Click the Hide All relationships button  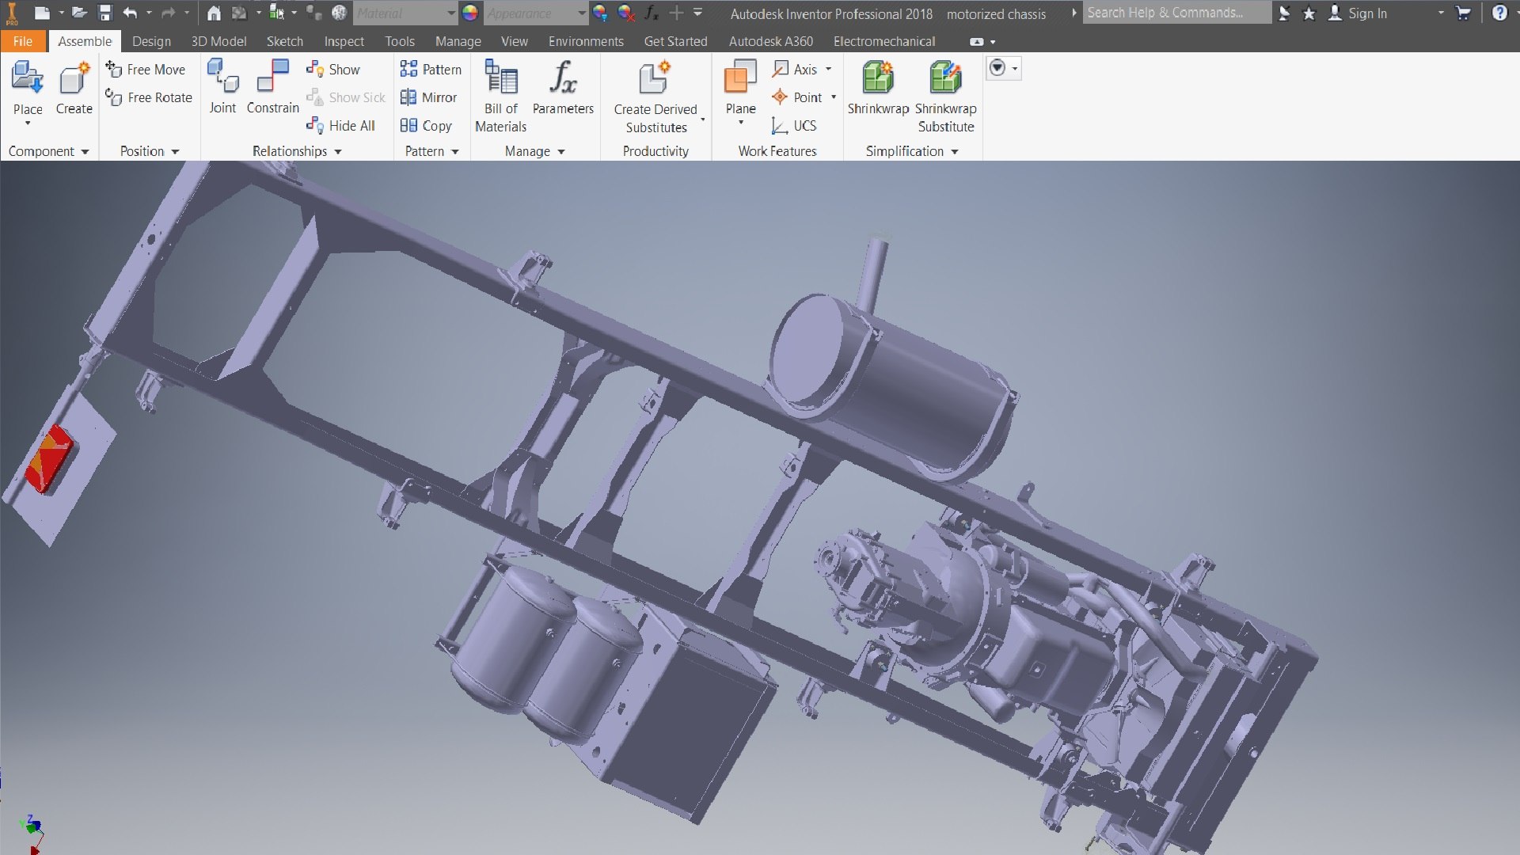point(341,126)
